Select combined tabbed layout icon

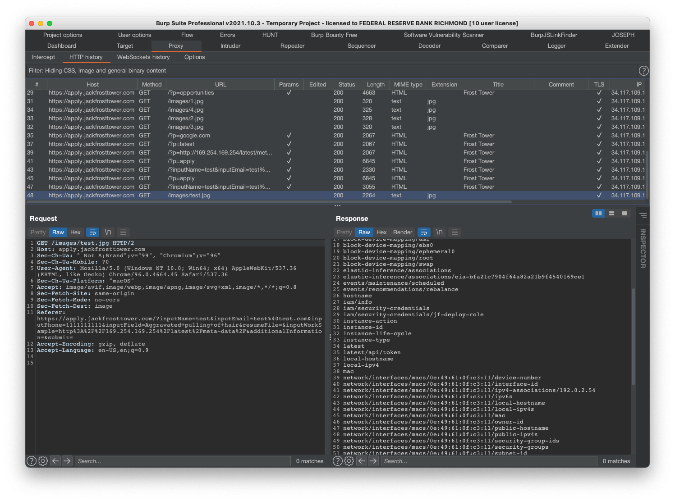click(624, 214)
